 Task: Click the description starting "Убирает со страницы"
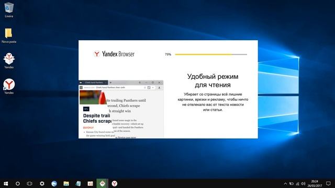click(213, 102)
